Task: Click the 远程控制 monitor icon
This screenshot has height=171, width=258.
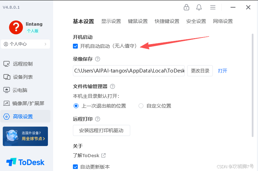Action: [7, 64]
